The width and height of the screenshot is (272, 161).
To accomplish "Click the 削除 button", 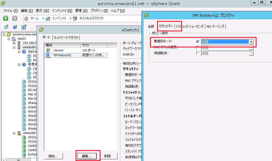I will [x=108, y=156].
